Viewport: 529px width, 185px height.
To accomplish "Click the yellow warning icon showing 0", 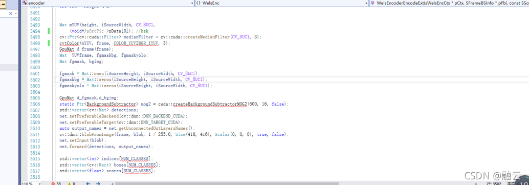I will point(70,183).
